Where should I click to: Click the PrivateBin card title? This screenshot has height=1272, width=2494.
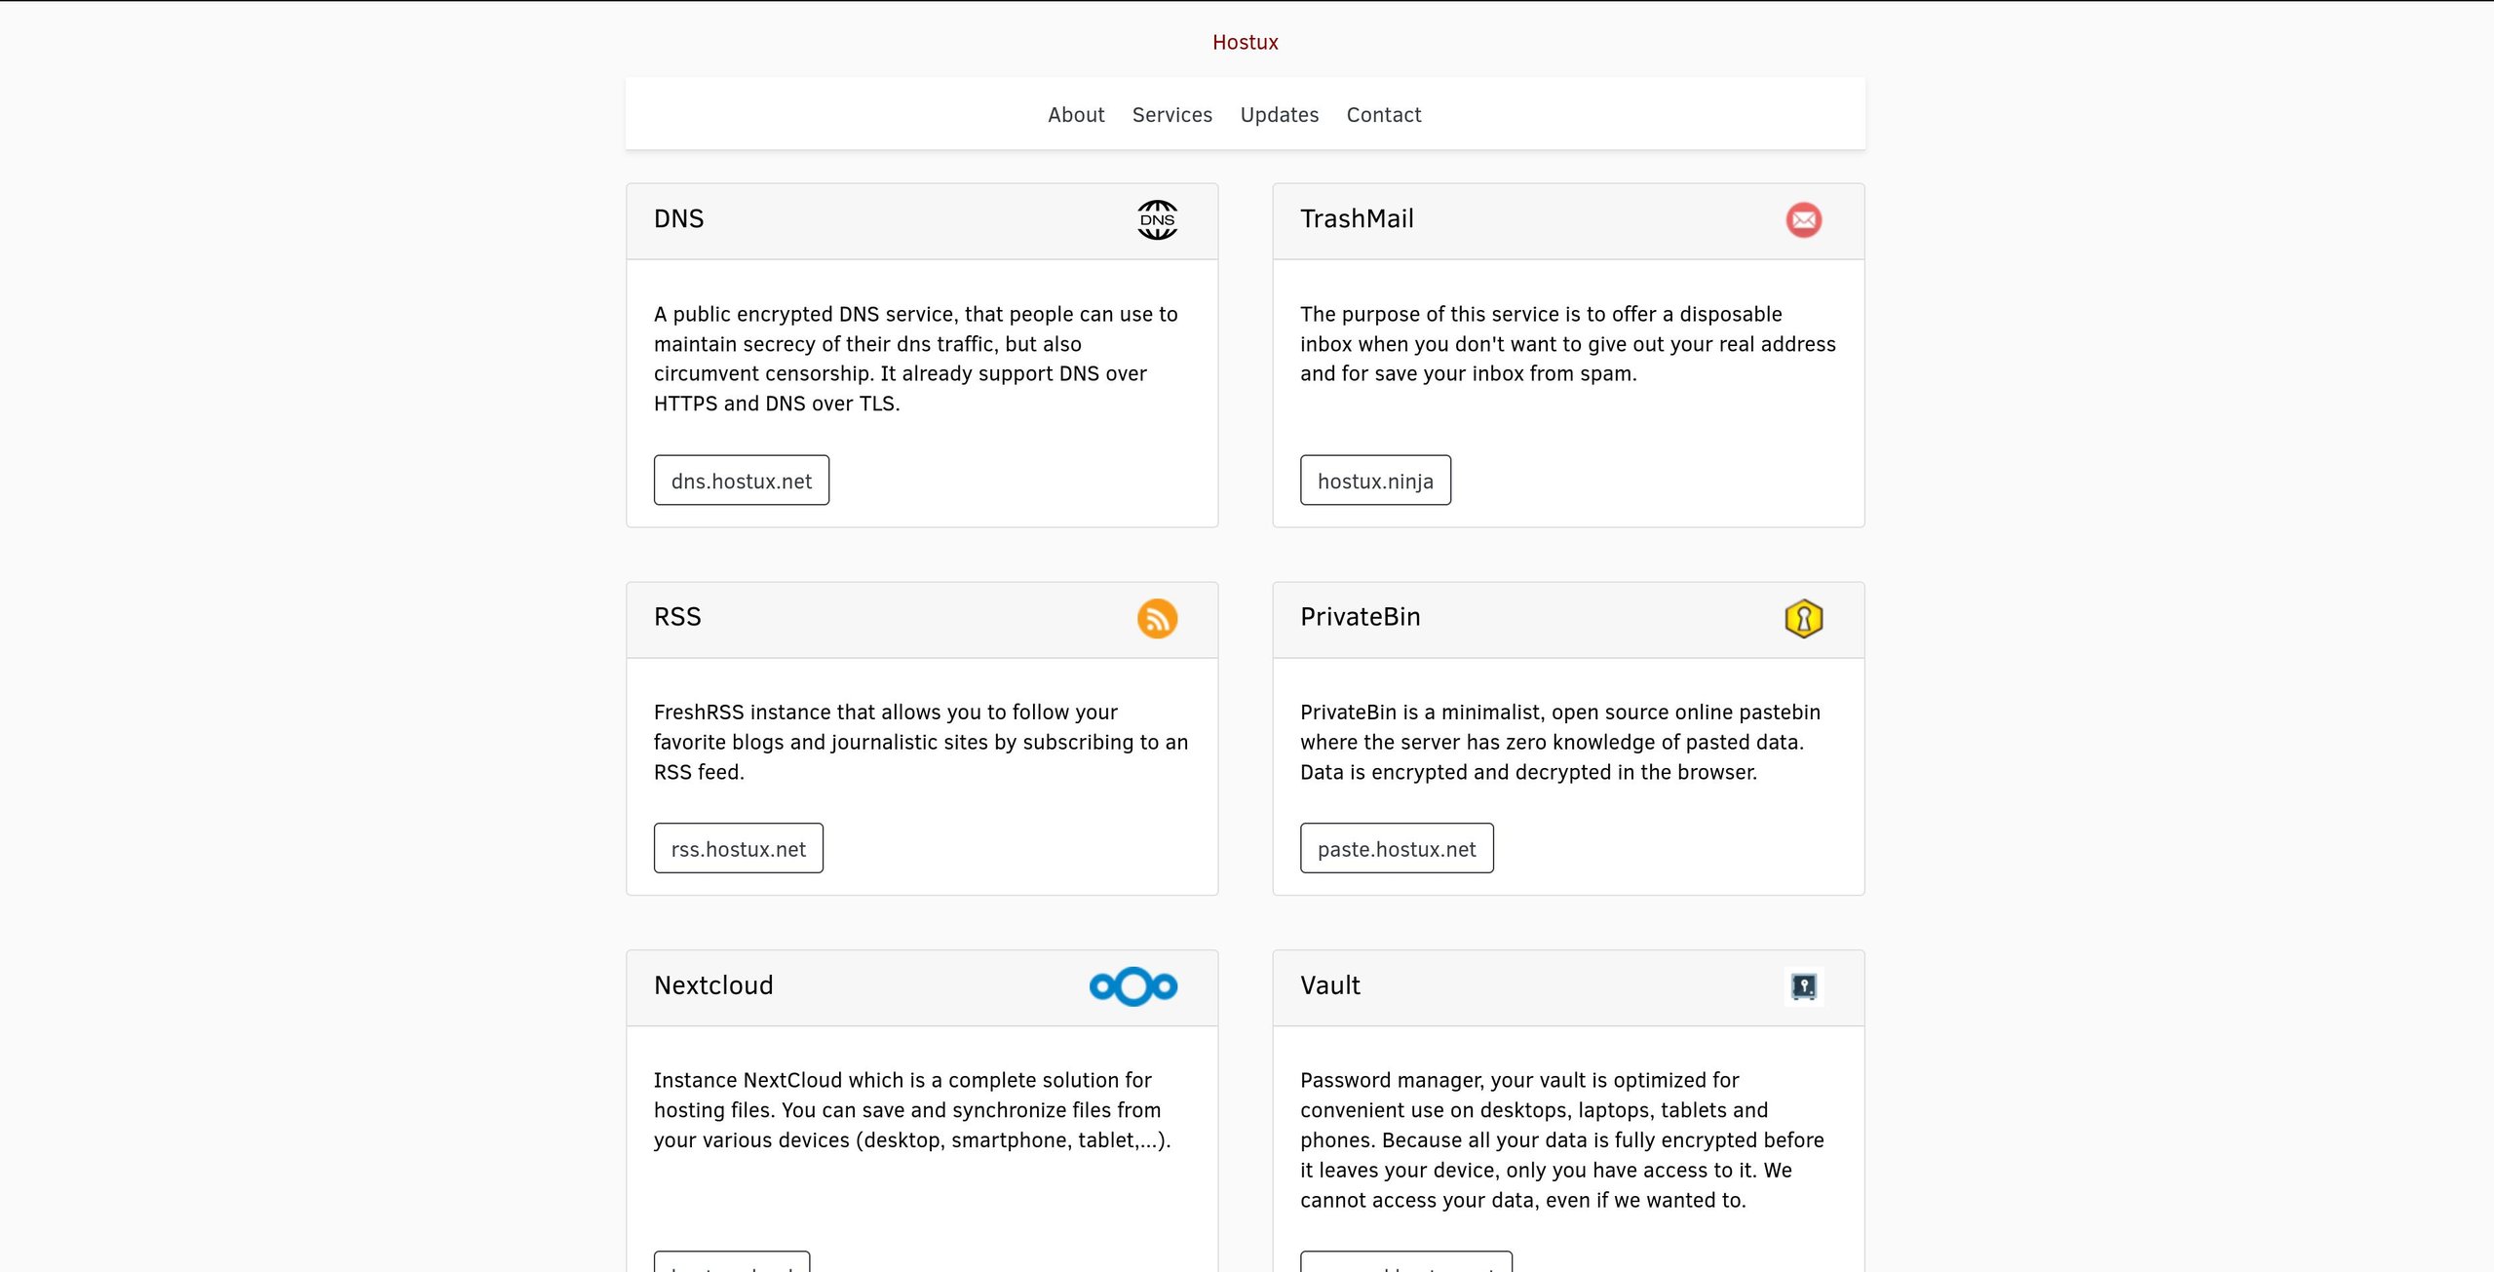[x=1360, y=617]
